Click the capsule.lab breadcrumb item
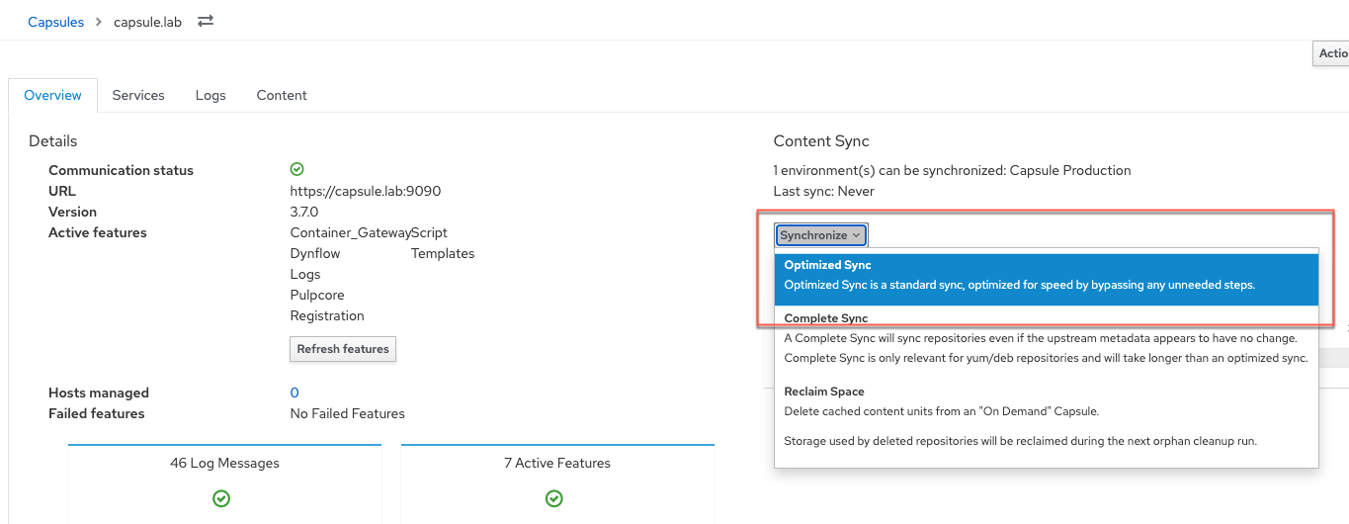This screenshot has width=1349, height=524. 148,22
